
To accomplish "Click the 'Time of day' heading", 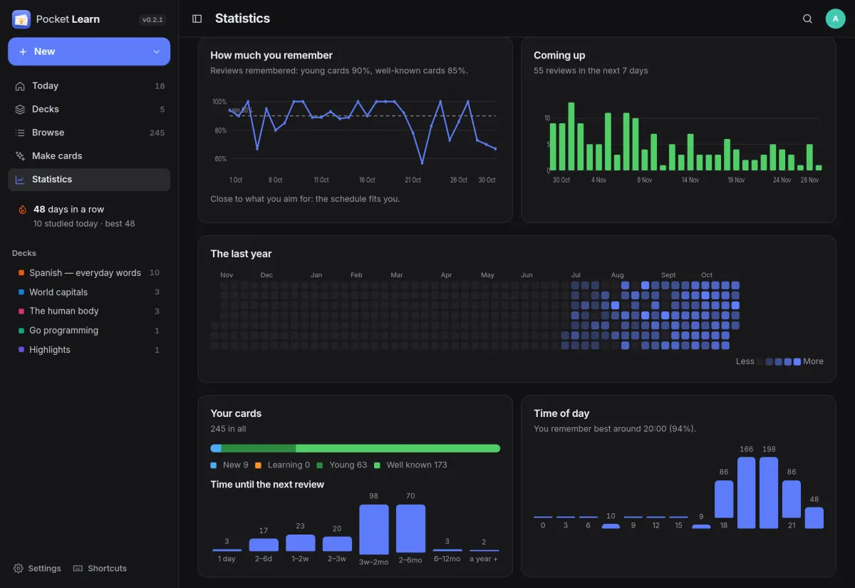I will pyautogui.click(x=561, y=413).
